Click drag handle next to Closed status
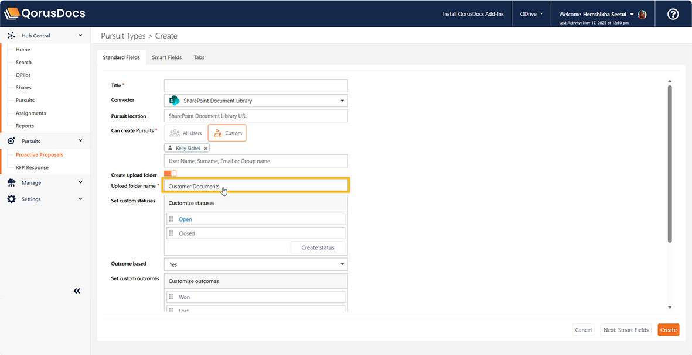692x355 pixels. pos(171,233)
